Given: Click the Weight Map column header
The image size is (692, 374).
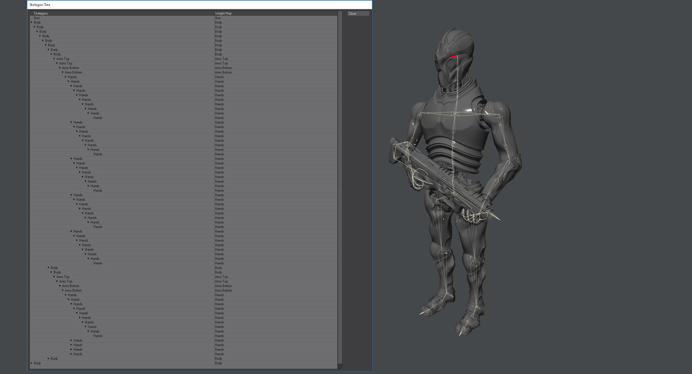Looking at the screenshot, I should [x=222, y=13].
